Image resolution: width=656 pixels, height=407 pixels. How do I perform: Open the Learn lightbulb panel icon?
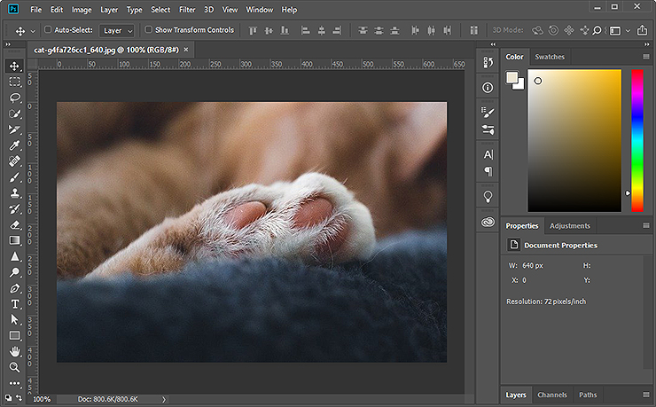coord(488,197)
